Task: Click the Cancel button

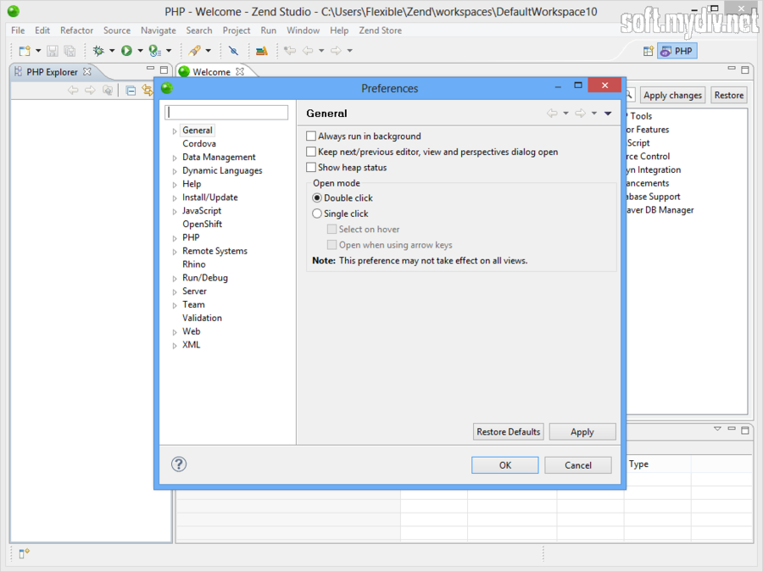Action: click(577, 465)
